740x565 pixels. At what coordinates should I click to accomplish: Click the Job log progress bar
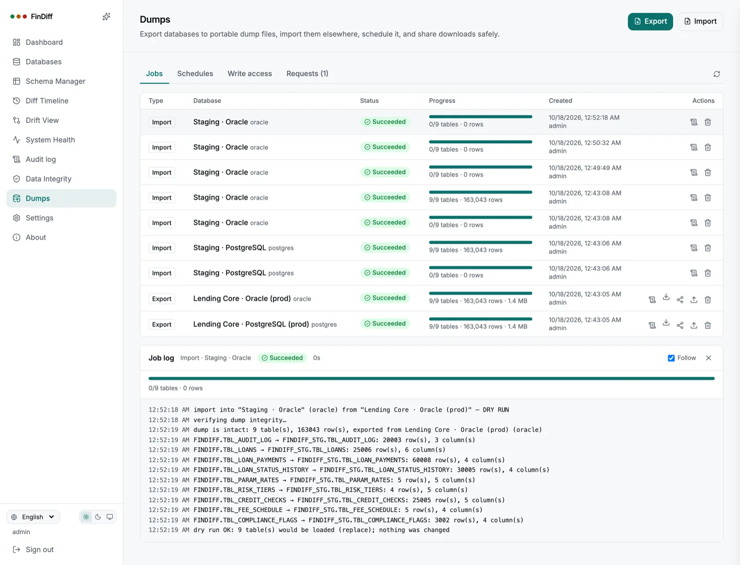click(x=432, y=378)
